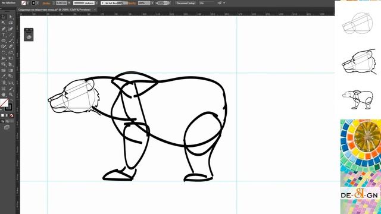
Task: Expand the opacity value dropdown arrow
Action: 152,3
